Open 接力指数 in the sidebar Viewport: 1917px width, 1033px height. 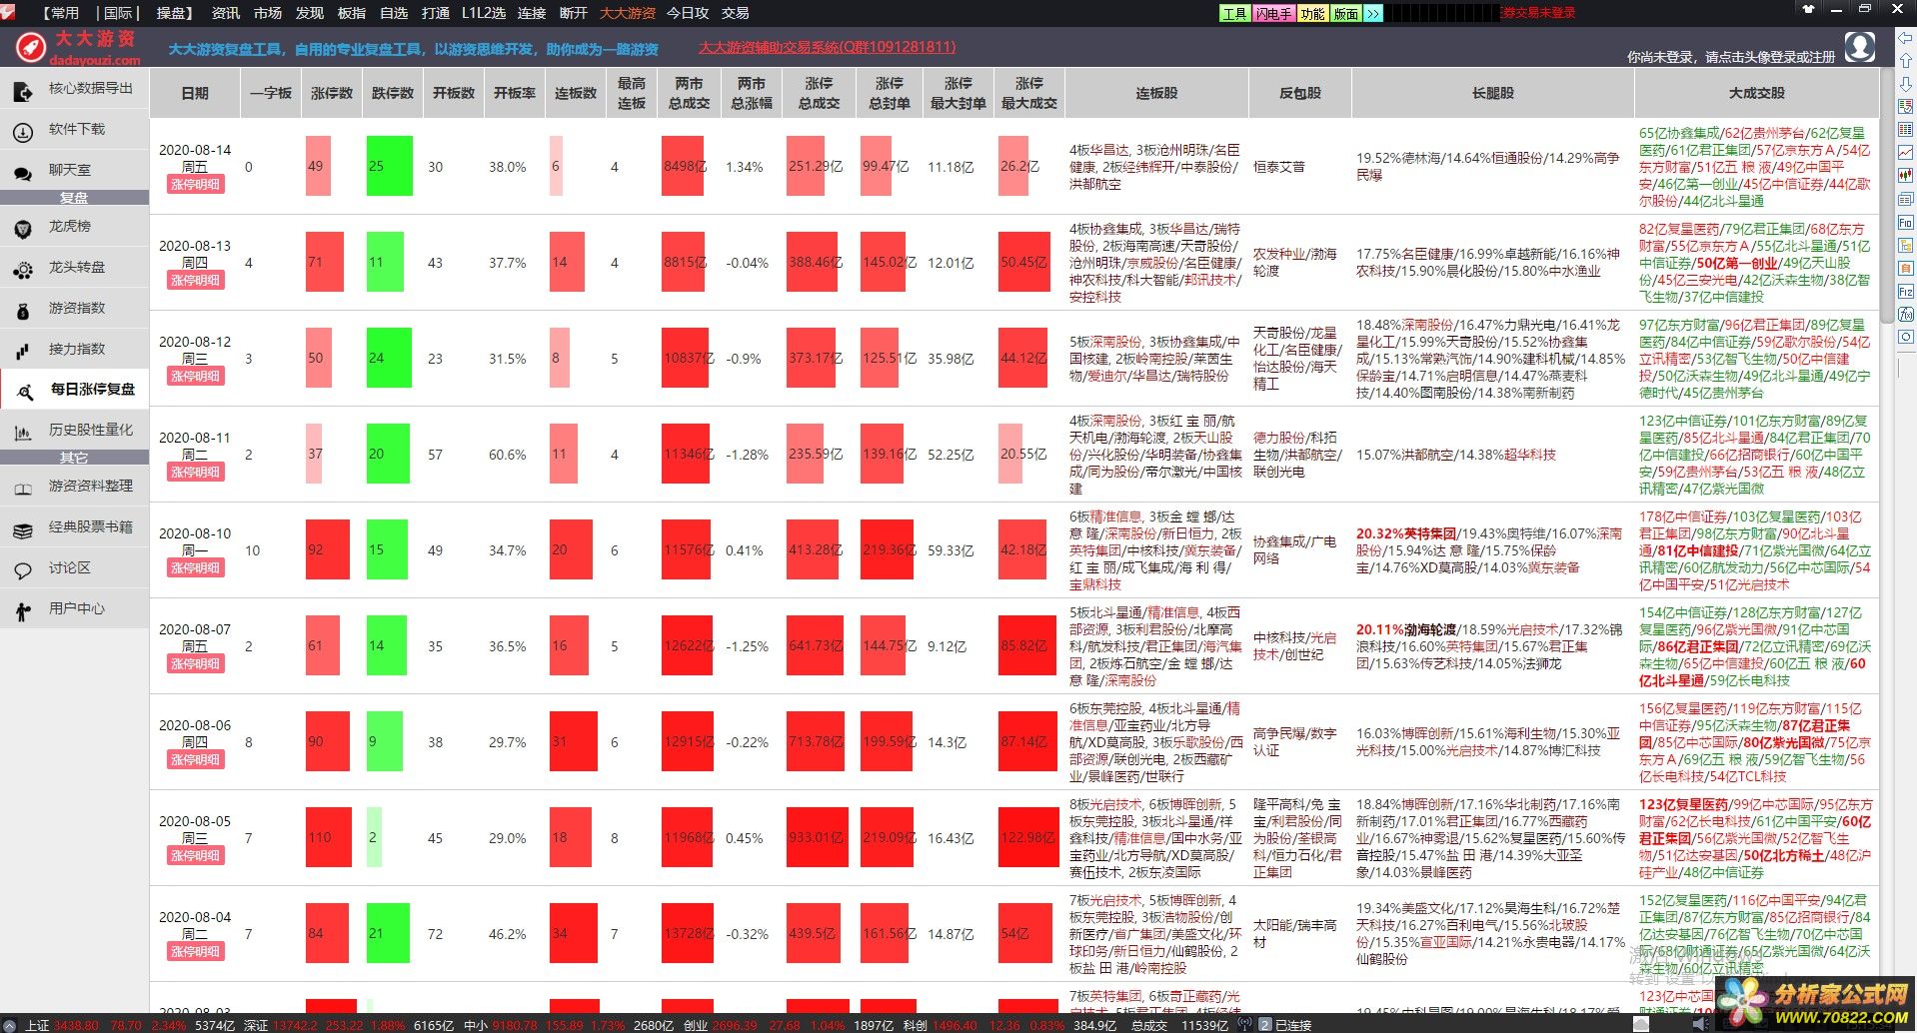(75, 349)
